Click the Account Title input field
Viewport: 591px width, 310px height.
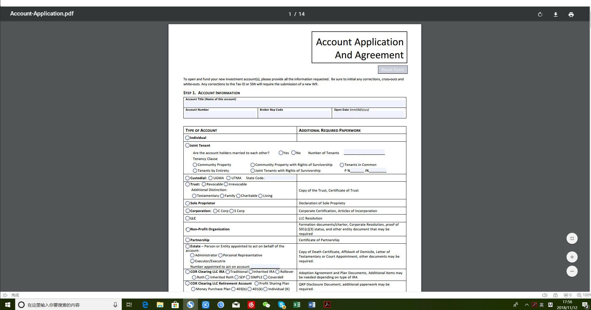point(295,104)
